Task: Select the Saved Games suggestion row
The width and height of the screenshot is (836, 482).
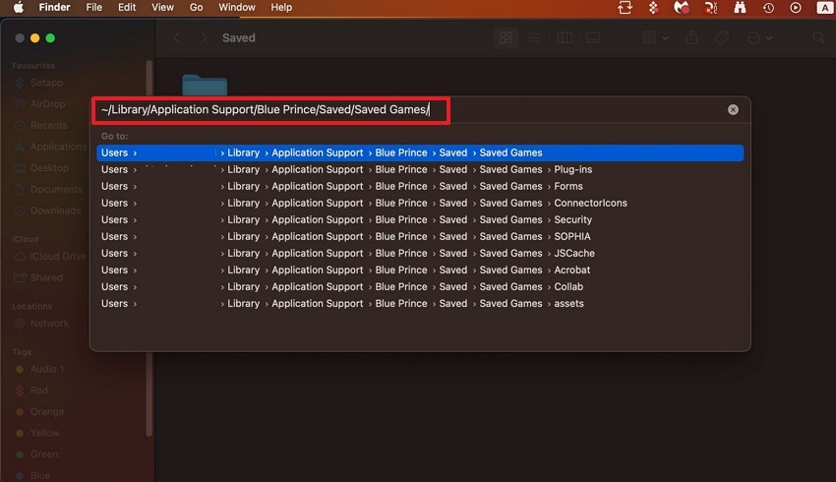Action: coord(420,152)
